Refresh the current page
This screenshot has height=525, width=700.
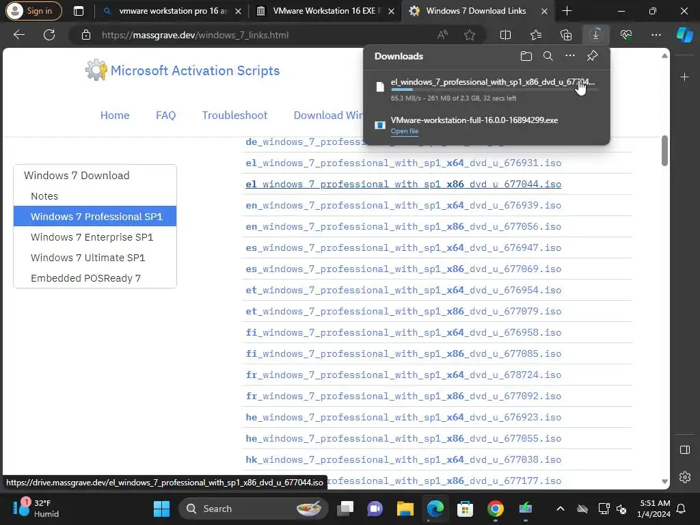(x=49, y=35)
